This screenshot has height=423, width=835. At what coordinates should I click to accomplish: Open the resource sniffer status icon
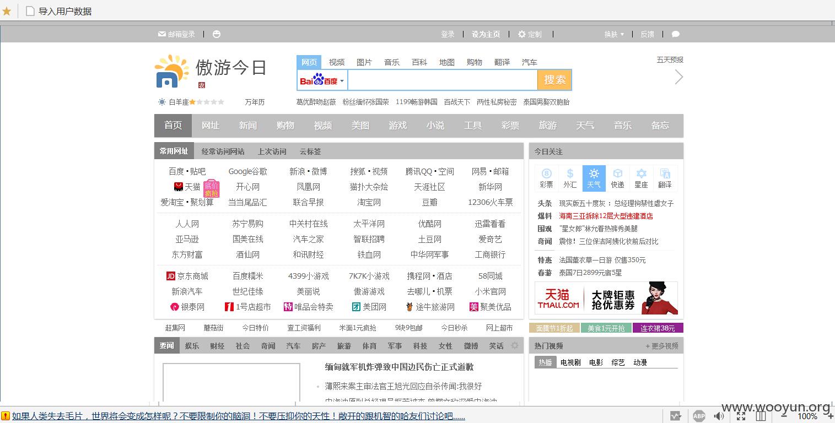point(676,416)
